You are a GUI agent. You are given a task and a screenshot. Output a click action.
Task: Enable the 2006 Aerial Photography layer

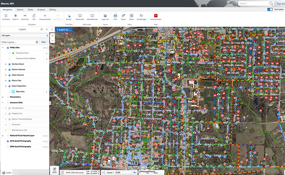tap(8, 147)
